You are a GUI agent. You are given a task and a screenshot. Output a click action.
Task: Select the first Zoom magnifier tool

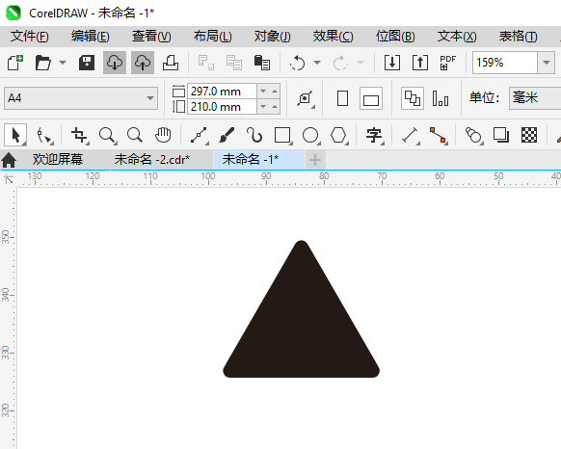[107, 136]
